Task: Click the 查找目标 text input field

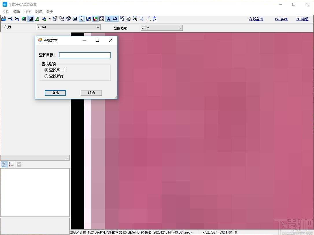Action: point(85,55)
